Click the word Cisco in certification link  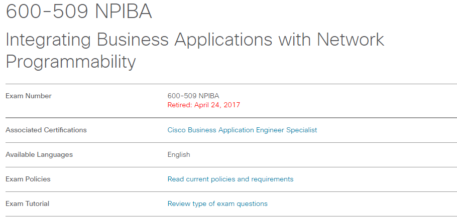(x=176, y=130)
